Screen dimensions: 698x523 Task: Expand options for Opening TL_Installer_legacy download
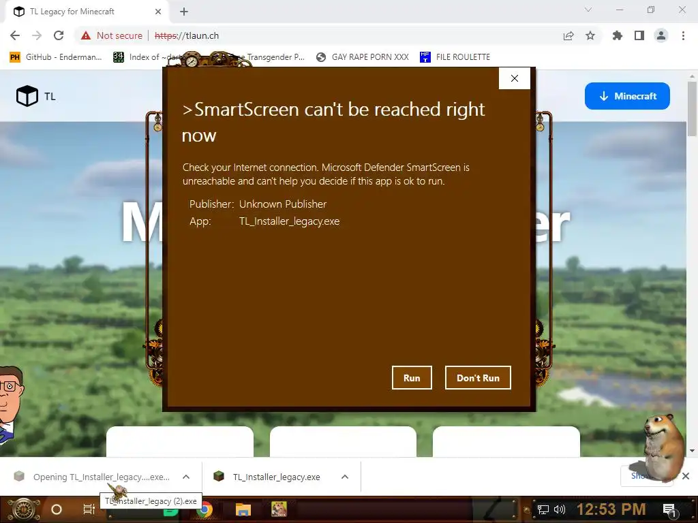click(186, 477)
